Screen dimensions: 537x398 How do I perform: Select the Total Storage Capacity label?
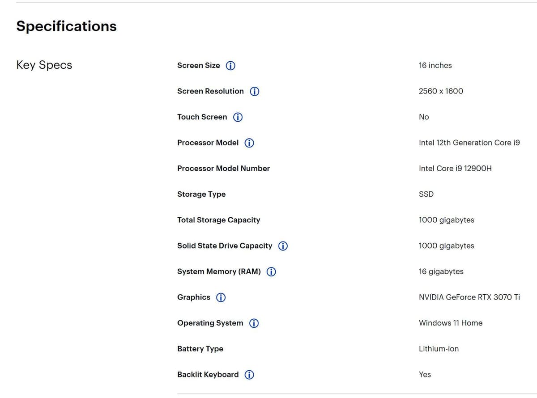pyautogui.click(x=218, y=220)
